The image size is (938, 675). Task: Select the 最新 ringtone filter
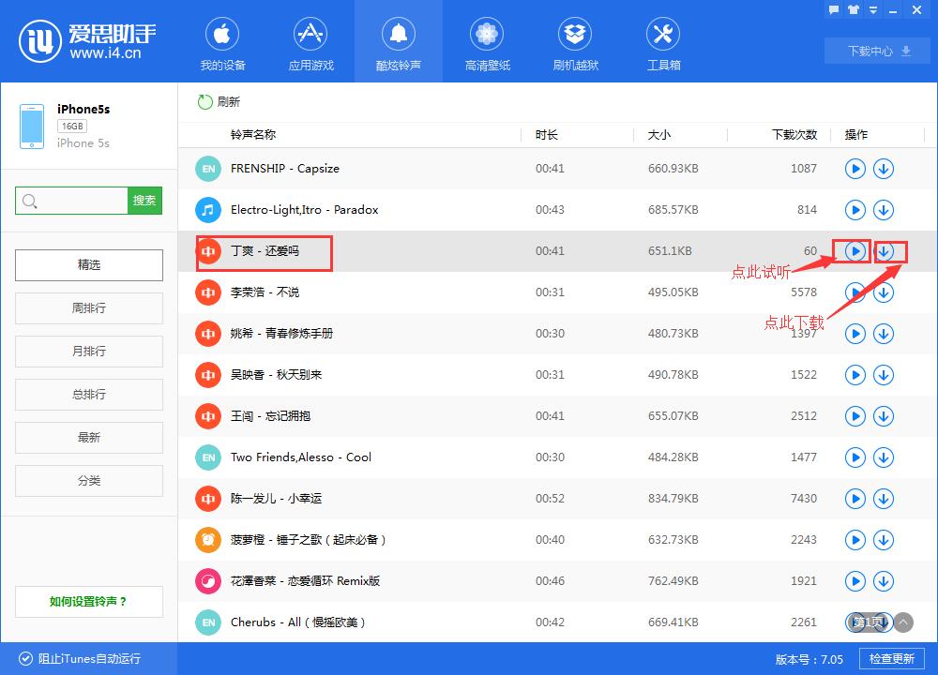click(x=88, y=437)
